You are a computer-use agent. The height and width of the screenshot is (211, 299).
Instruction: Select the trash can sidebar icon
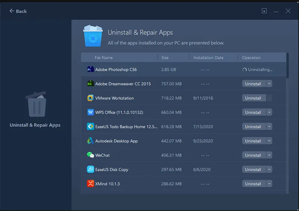(36, 104)
